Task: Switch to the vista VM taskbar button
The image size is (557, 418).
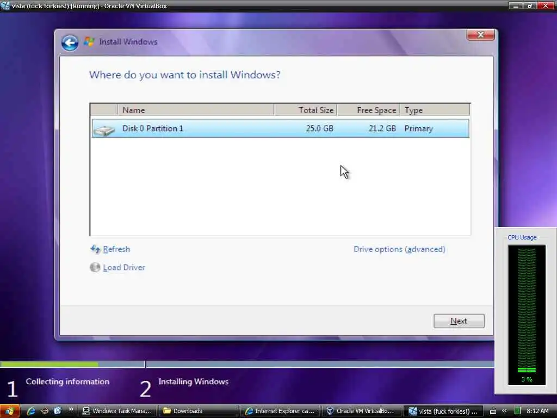Action: coord(443,411)
